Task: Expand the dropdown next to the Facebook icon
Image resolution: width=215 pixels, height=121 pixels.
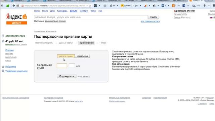Action: pos(188,6)
